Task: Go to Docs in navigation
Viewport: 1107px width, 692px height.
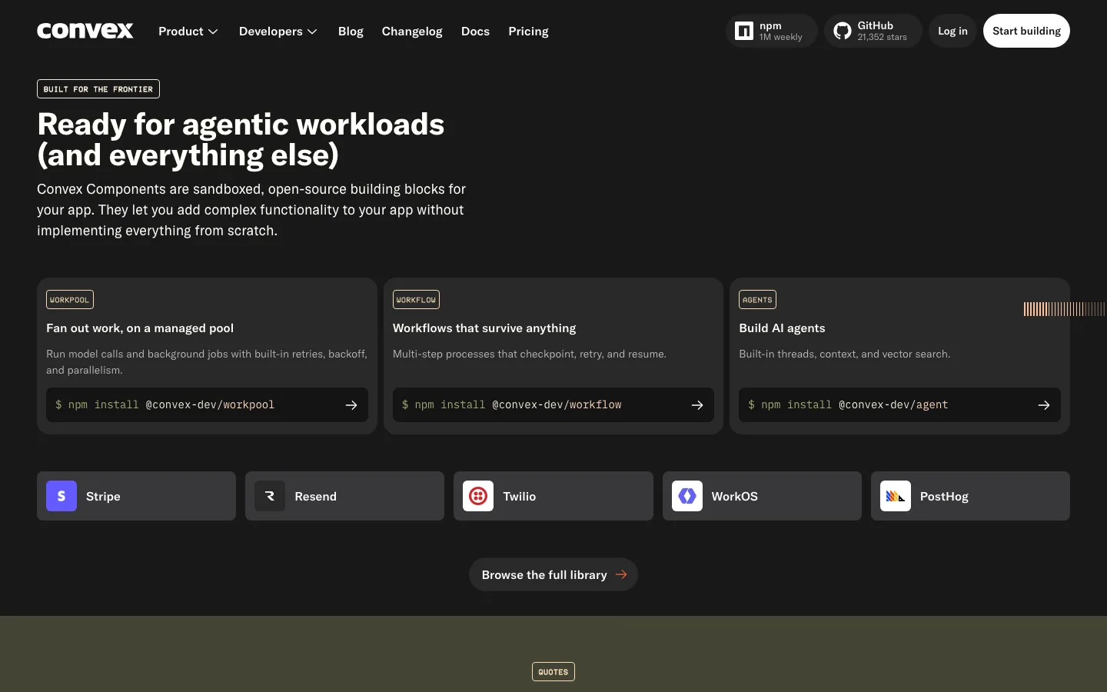Action: (x=475, y=32)
